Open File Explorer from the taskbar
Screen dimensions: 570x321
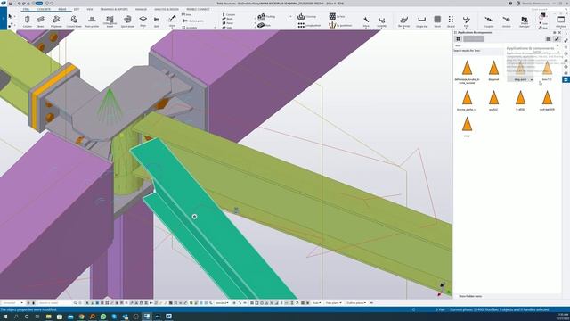(48, 317)
